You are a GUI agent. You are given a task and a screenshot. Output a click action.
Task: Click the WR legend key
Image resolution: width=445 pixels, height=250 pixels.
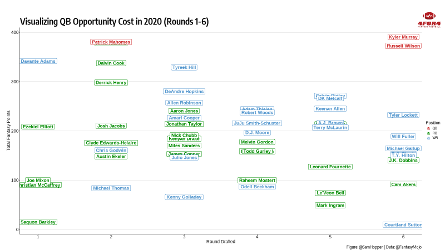pyautogui.click(x=428, y=138)
